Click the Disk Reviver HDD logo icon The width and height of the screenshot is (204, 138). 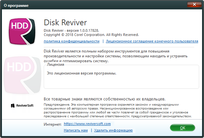(x=21, y=31)
